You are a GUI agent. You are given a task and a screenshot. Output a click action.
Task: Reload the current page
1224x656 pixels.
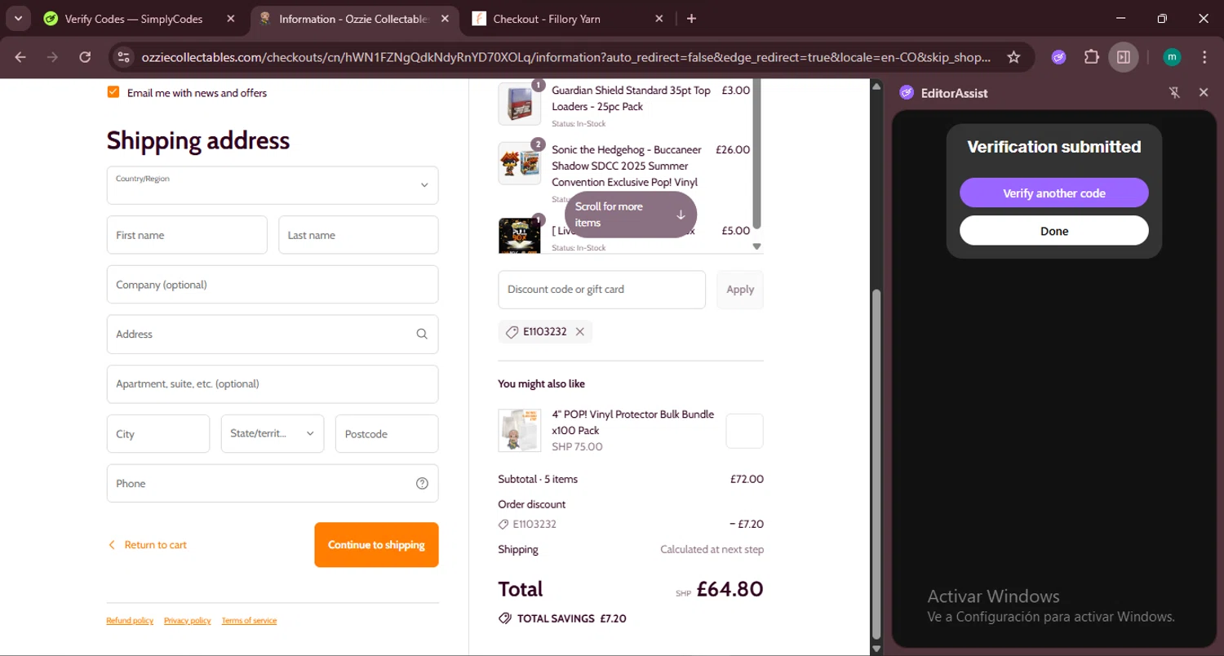coord(85,57)
